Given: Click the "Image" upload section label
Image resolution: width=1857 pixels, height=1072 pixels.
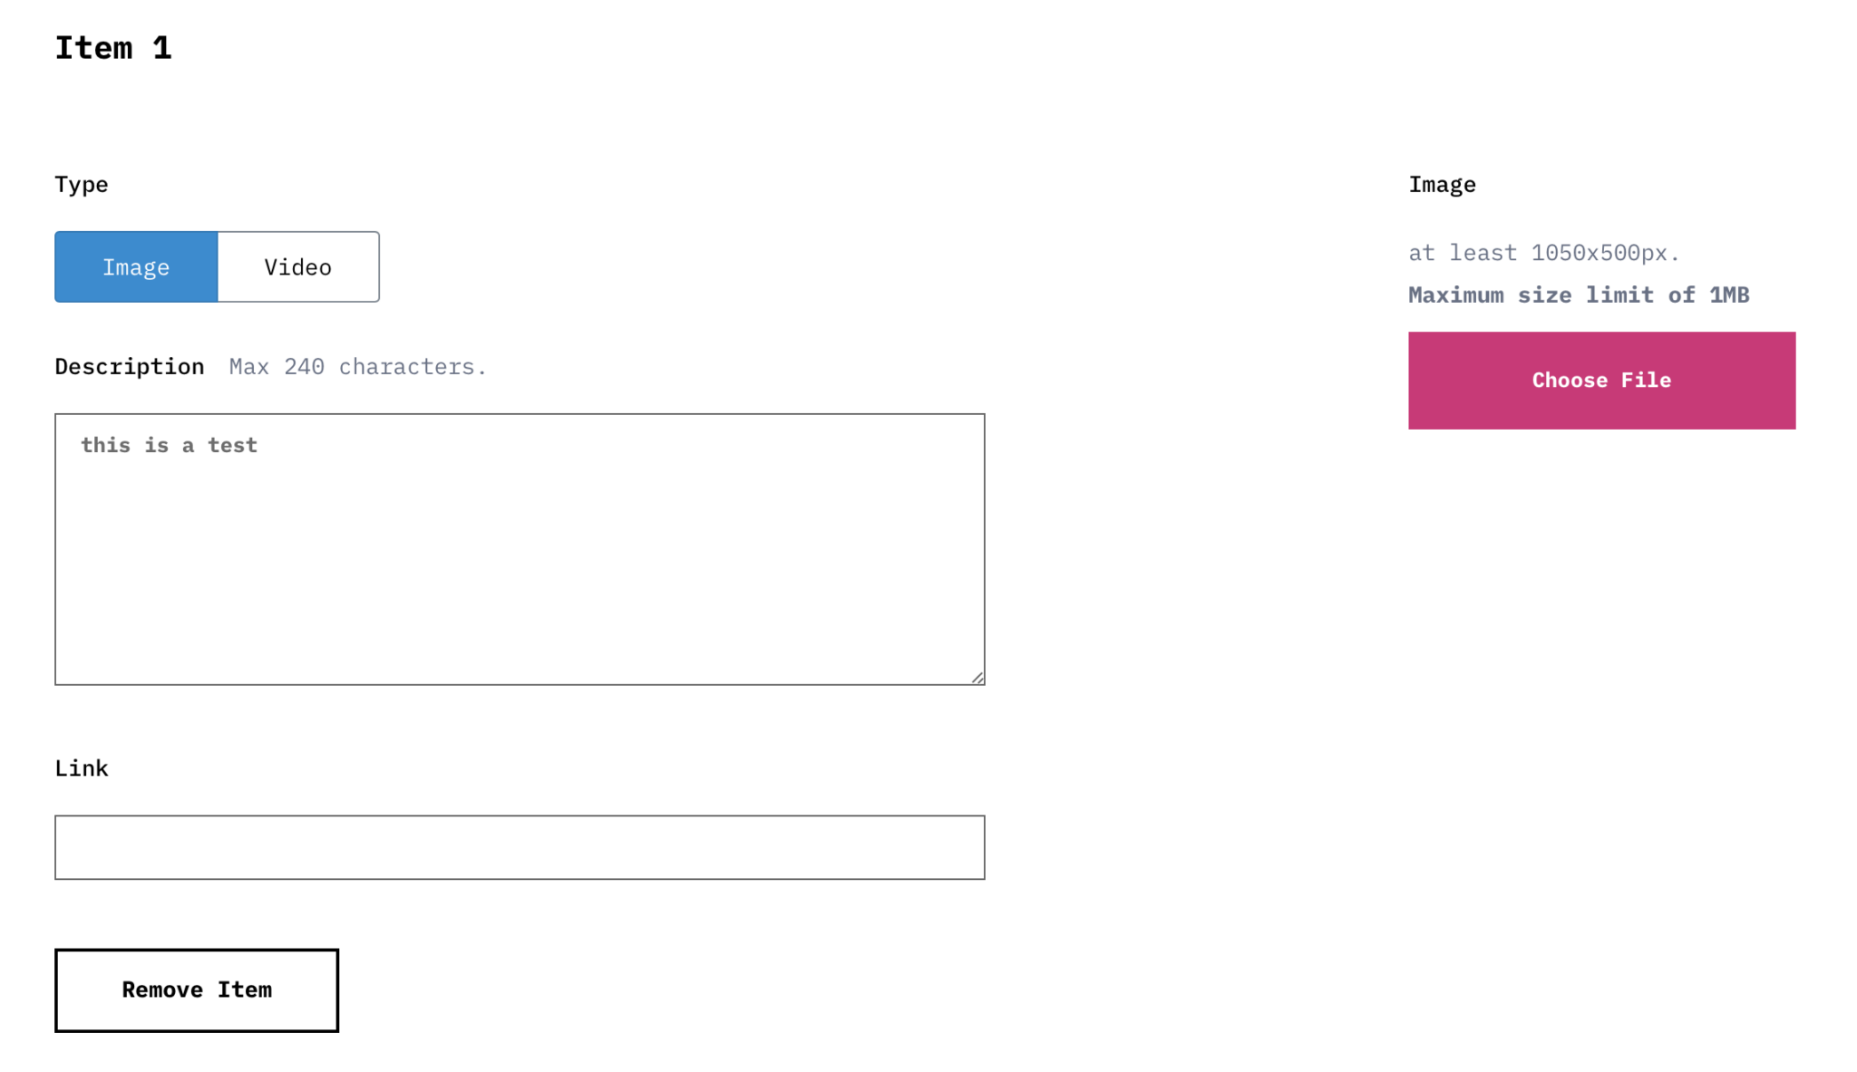Looking at the screenshot, I should [1442, 185].
